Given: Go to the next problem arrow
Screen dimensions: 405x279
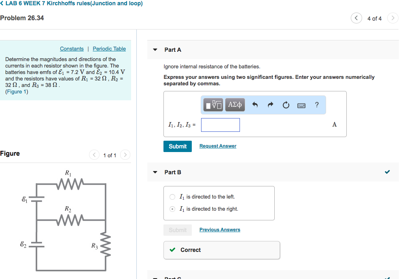Looking at the screenshot, I should 392,18.
